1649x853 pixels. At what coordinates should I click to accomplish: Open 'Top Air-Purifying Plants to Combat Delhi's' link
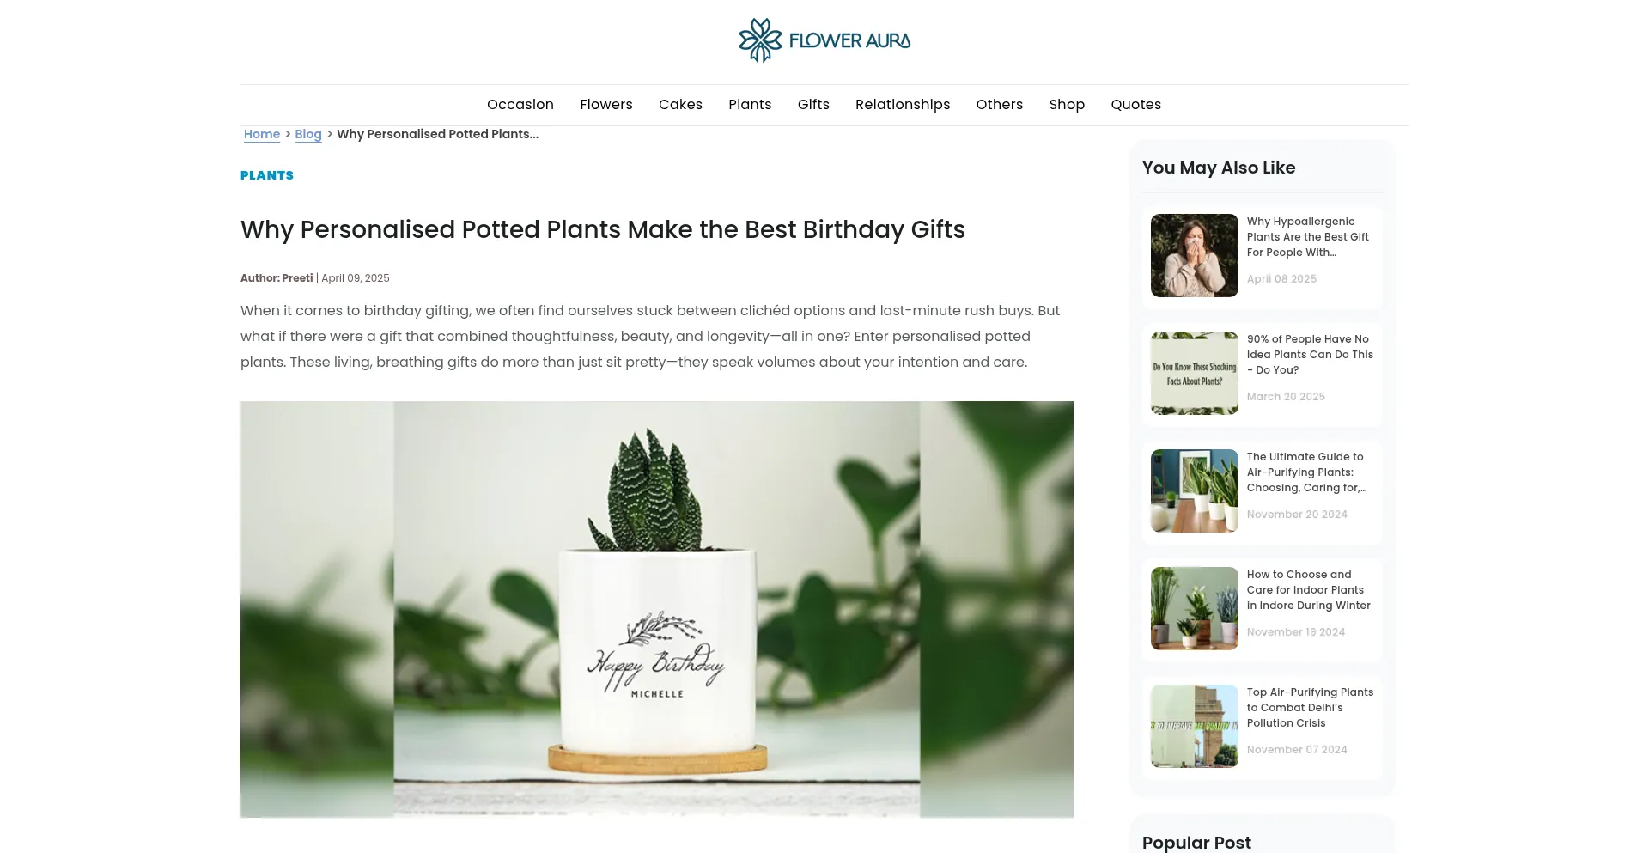tap(1310, 708)
